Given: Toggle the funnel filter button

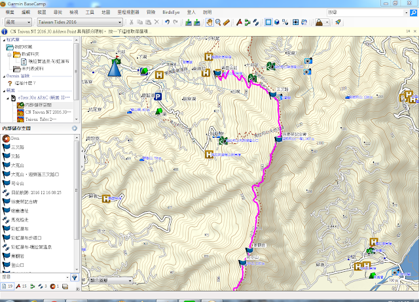Looking at the screenshot, I should (75, 277).
